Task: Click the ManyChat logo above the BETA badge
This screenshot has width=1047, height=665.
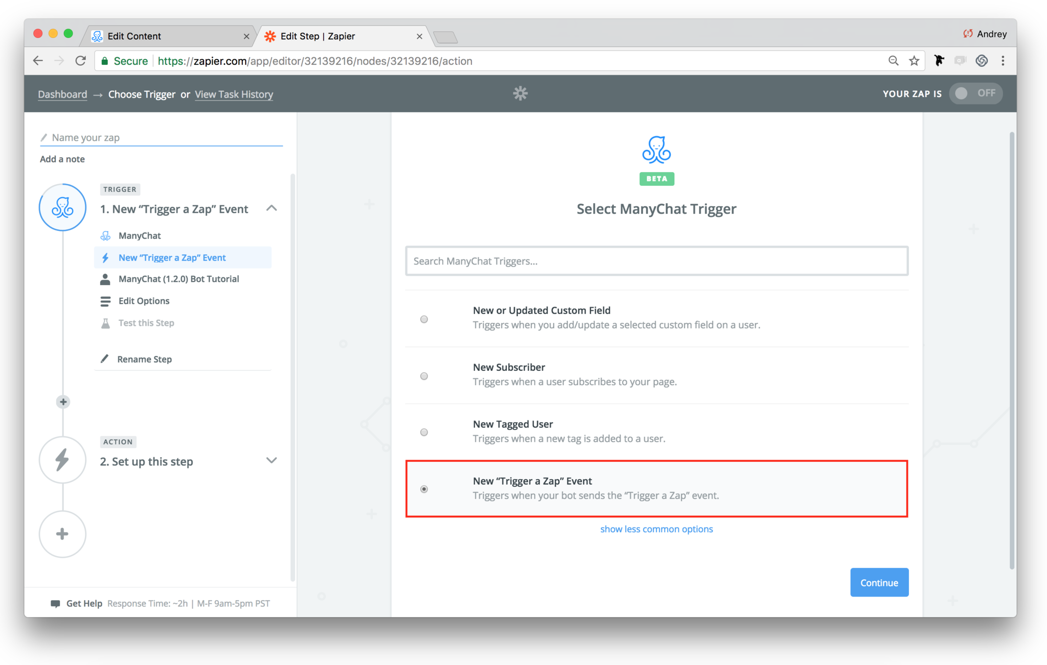Action: [x=656, y=150]
